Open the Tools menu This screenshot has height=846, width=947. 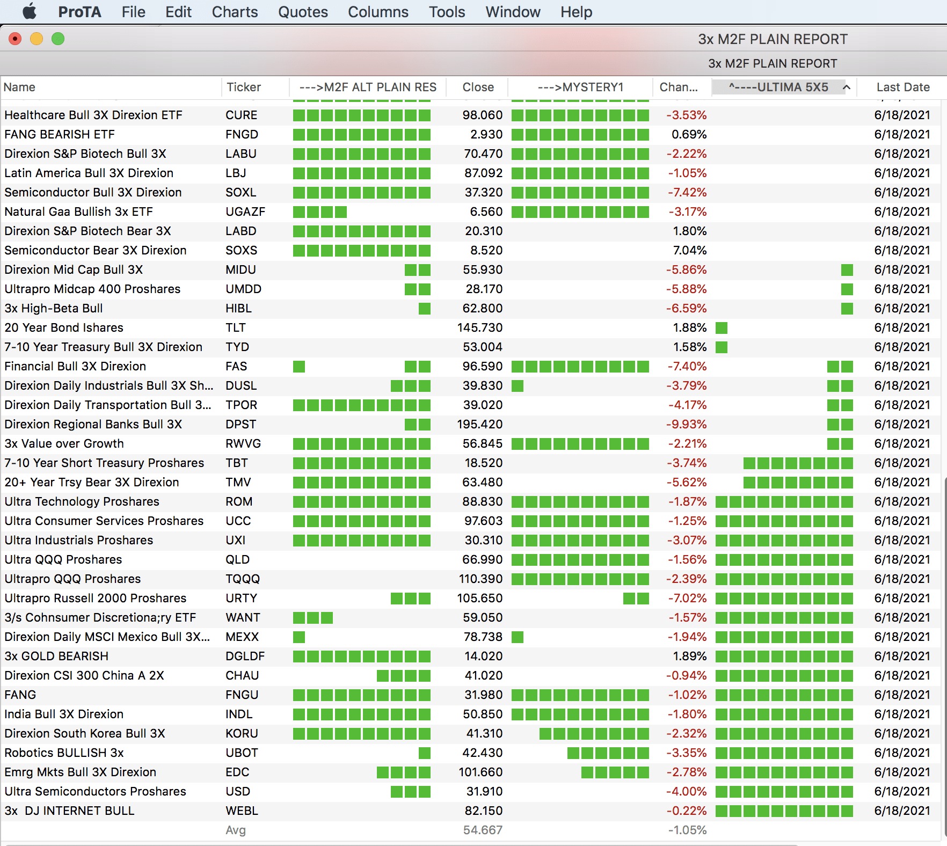447,12
